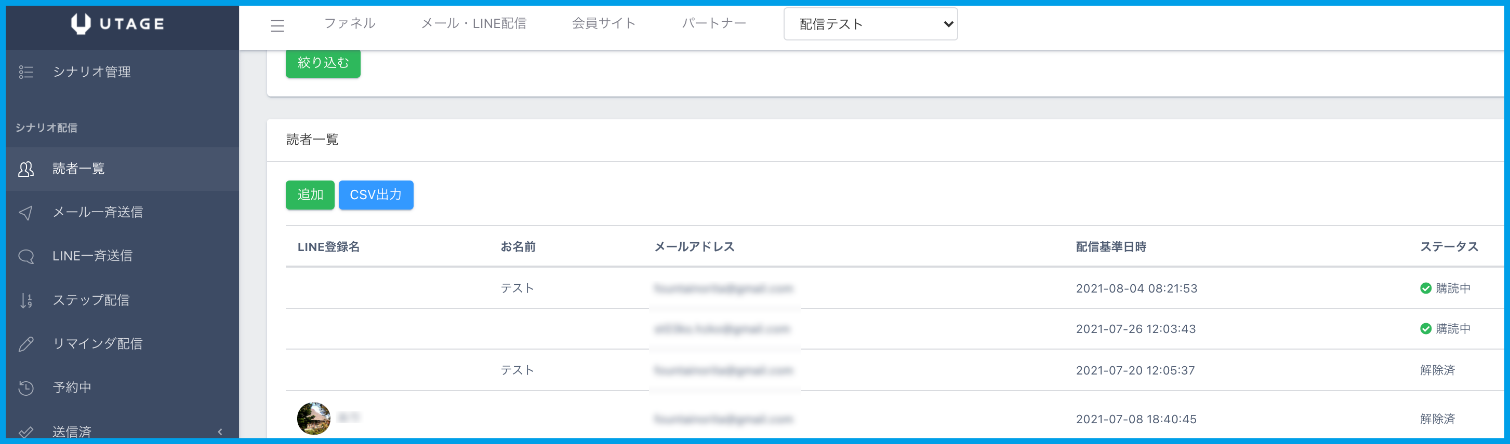Open the 配信テスト scenario dropdown

(x=870, y=24)
